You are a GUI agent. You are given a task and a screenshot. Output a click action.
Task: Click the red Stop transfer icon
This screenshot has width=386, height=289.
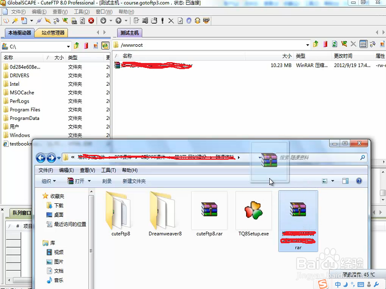(91, 21)
